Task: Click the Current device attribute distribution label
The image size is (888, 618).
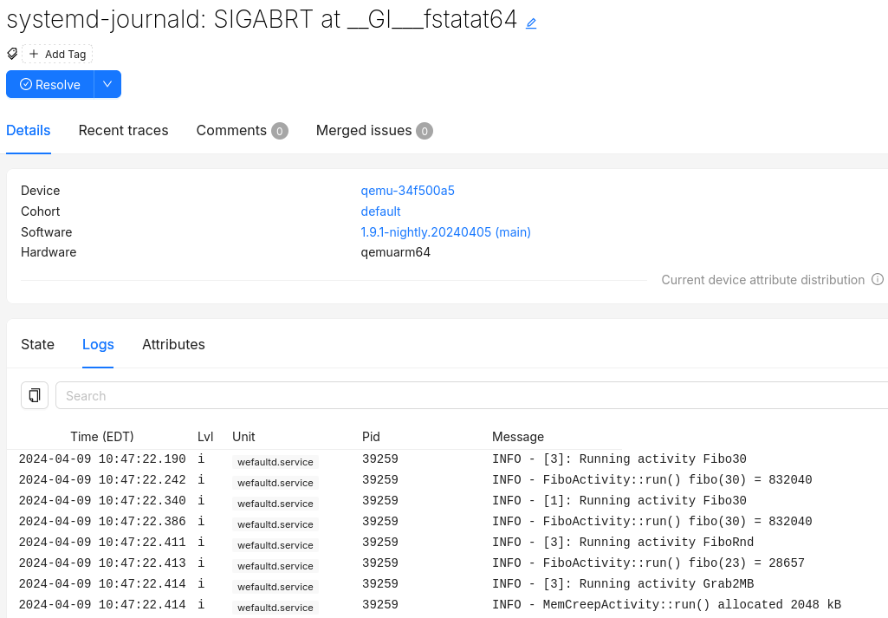Action: [762, 280]
